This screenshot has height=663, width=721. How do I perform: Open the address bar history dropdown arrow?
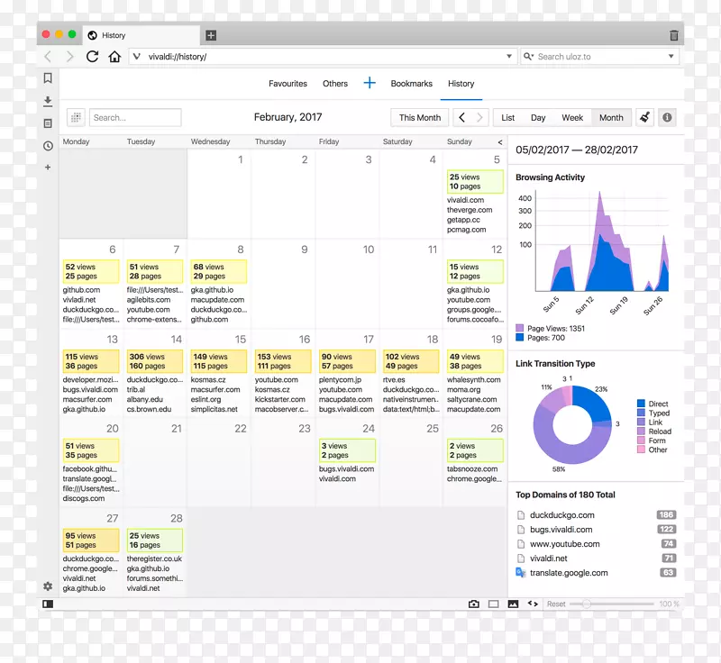pyautogui.click(x=509, y=57)
